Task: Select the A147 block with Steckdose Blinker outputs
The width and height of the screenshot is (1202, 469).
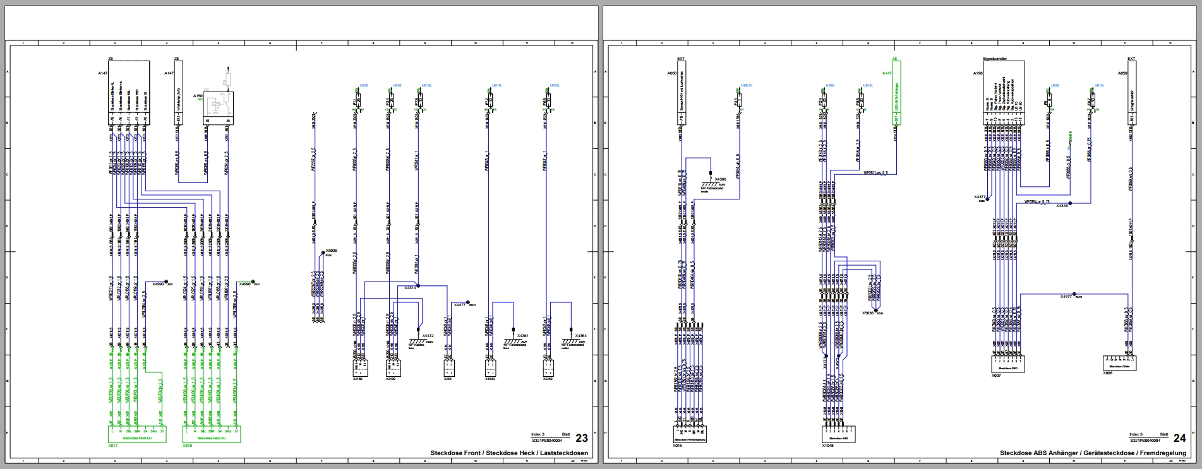Action: pos(129,93)
